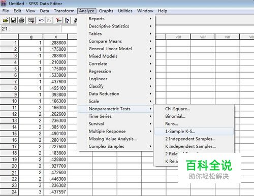Open the Edit menu
The image size is (254, 196).
17,11
